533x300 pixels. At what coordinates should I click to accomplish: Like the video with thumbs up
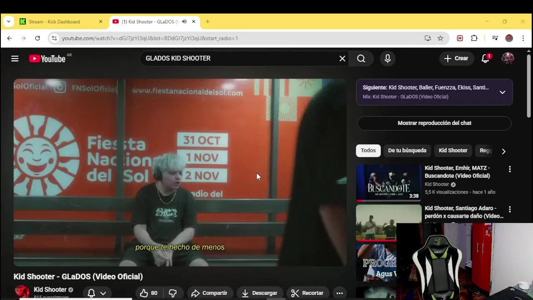(149, 293)
